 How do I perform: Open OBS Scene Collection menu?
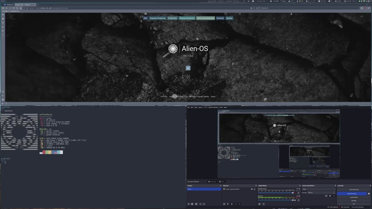pyautogui.click(x=213, y=107)
